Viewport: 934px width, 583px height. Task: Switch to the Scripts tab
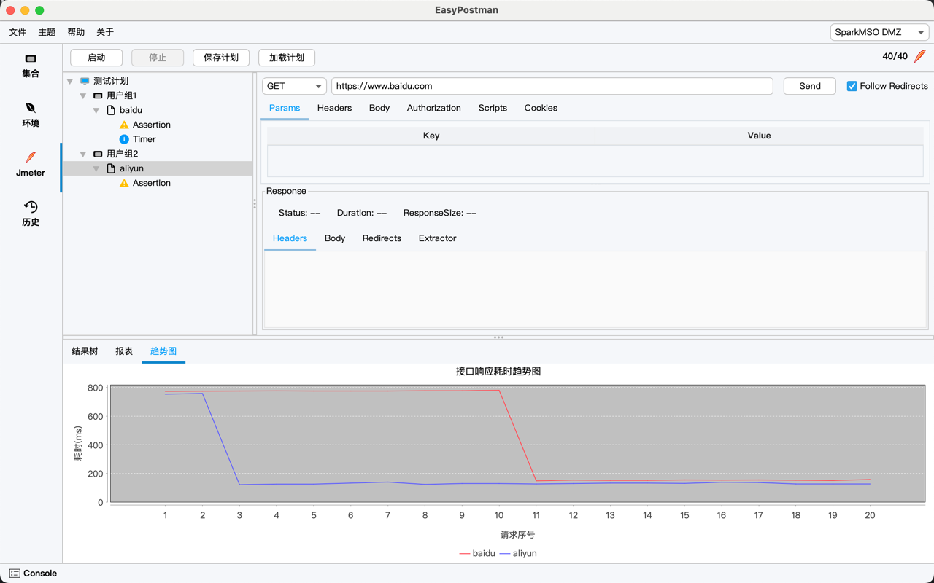pyautogui.click(x=493, y=108)
